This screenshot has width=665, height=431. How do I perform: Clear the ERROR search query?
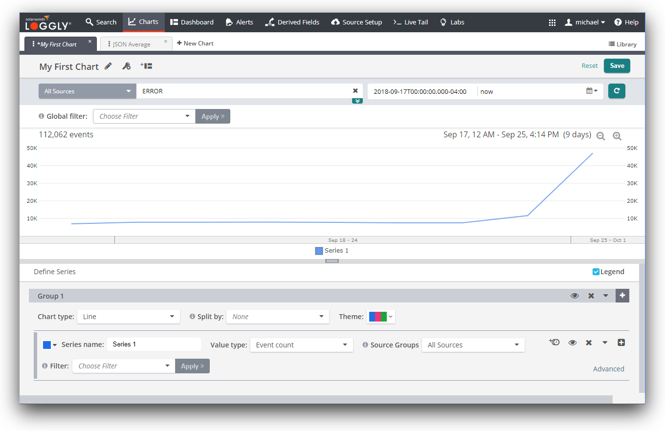(355, 91)
